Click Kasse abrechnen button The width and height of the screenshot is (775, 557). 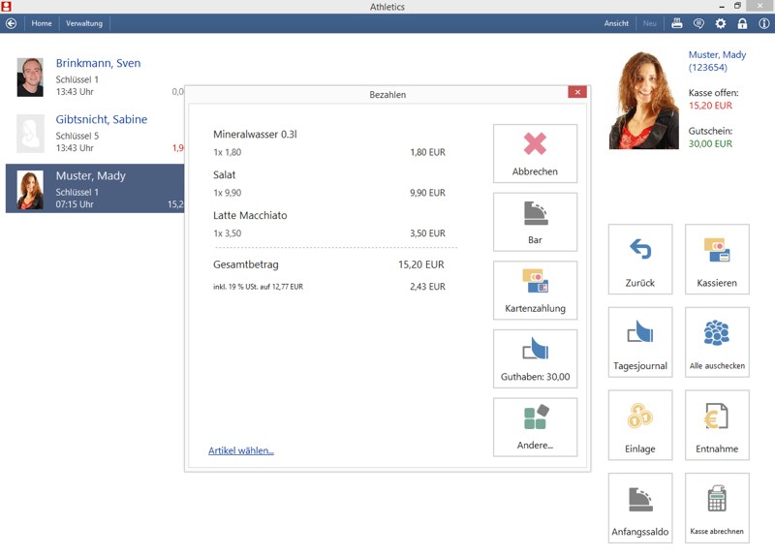717,508
